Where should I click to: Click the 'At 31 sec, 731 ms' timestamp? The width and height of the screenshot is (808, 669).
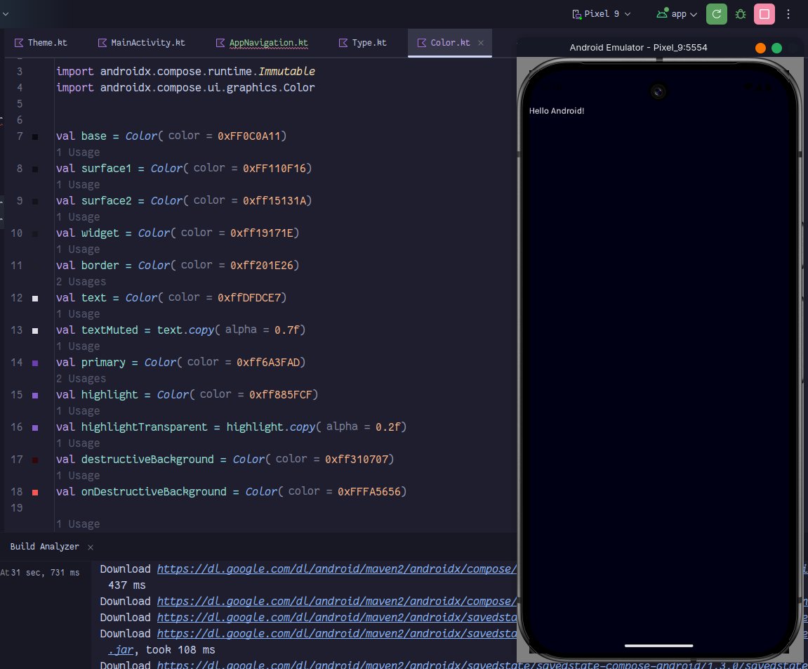tap(40, 573)
